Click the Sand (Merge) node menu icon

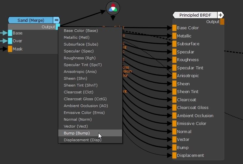coord(57,20)
